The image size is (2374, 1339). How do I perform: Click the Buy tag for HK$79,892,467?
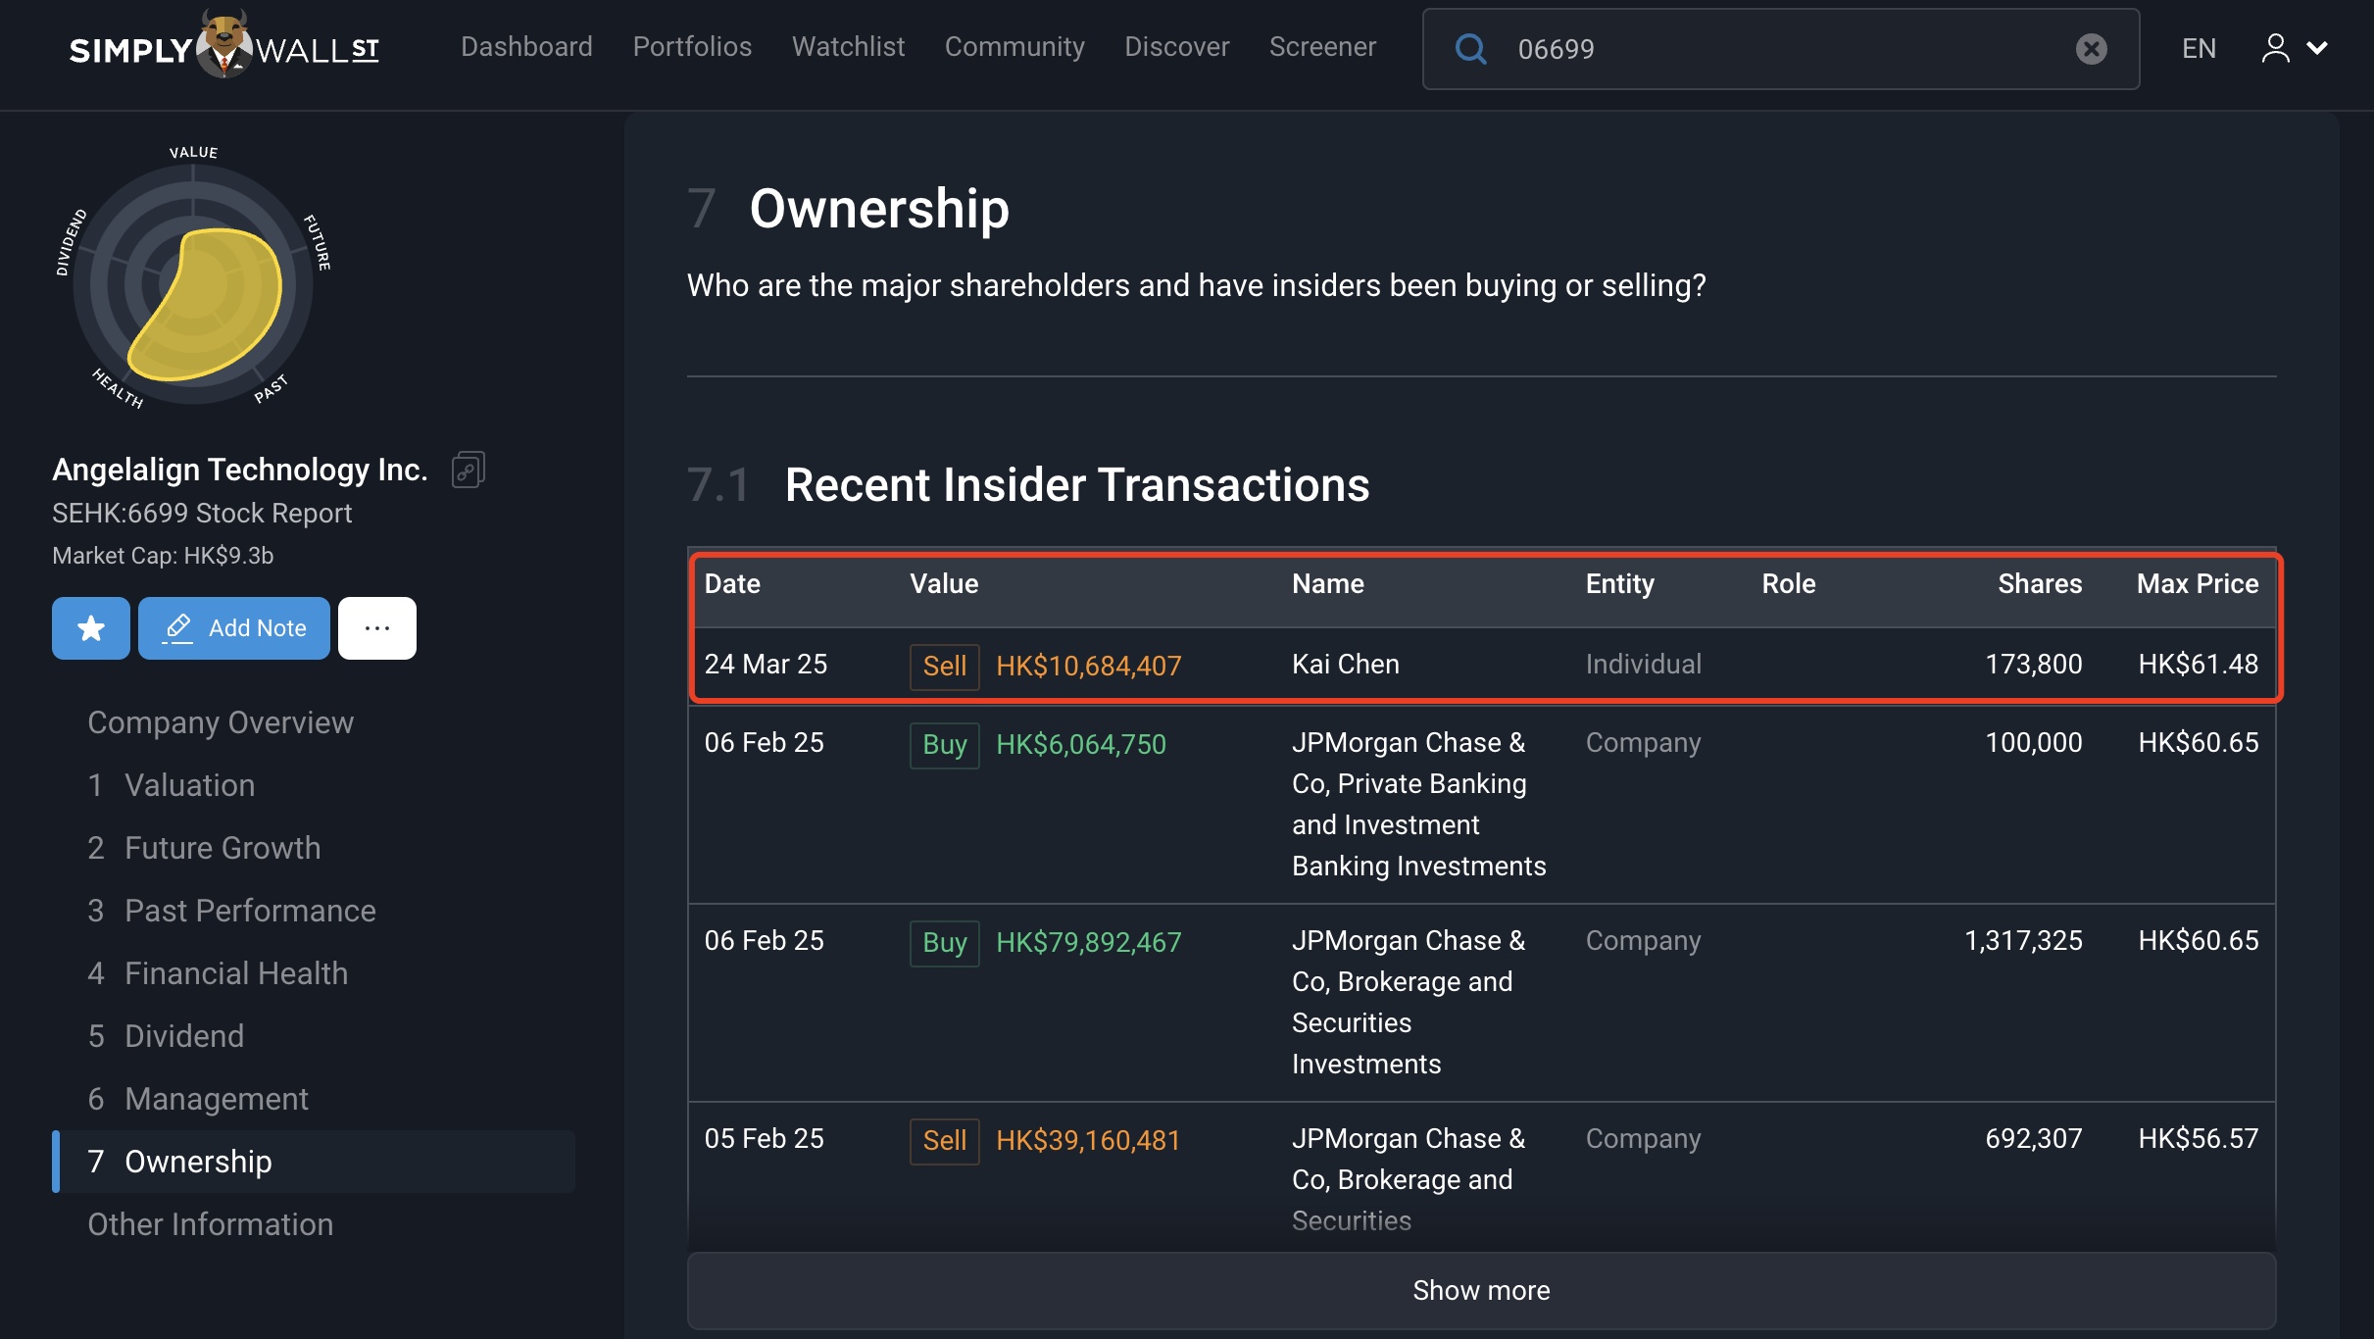[x=944, y=943]
